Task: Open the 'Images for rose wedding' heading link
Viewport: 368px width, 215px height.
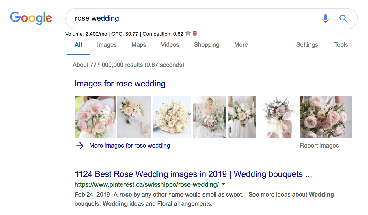Action: tap(120, 84)
